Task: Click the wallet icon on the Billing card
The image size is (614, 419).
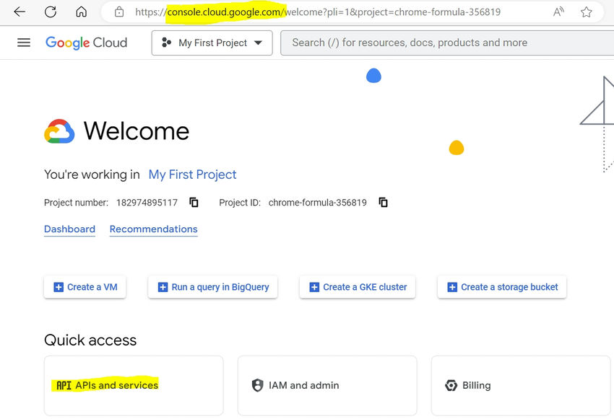Action: pos(451,385)
